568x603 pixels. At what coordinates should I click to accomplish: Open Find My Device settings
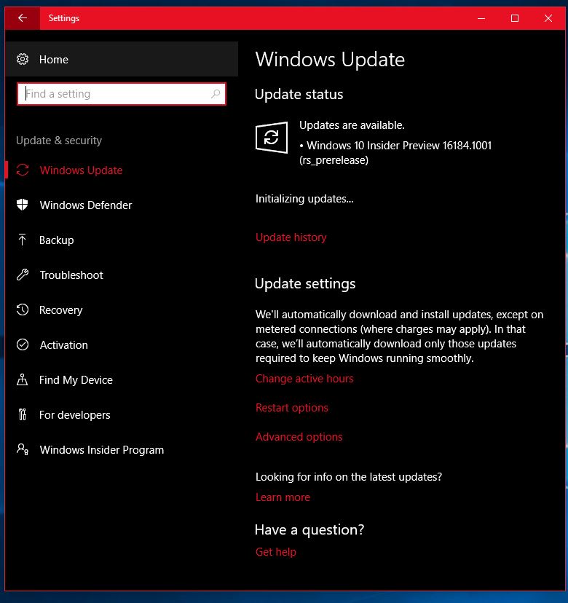click(122, 380)
